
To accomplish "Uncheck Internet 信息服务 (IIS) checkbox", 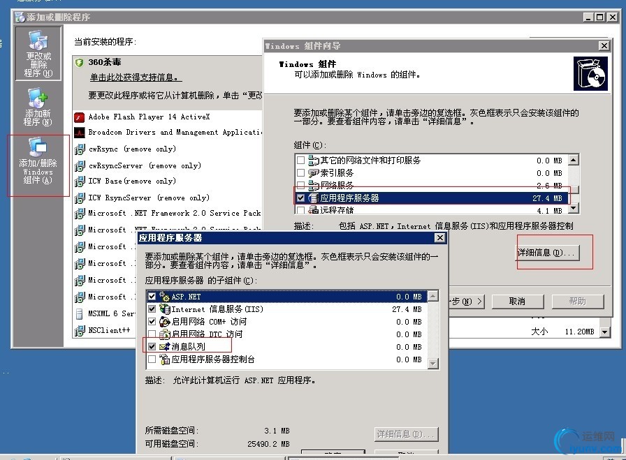I will pyautogui.click(x=152, y=309).
